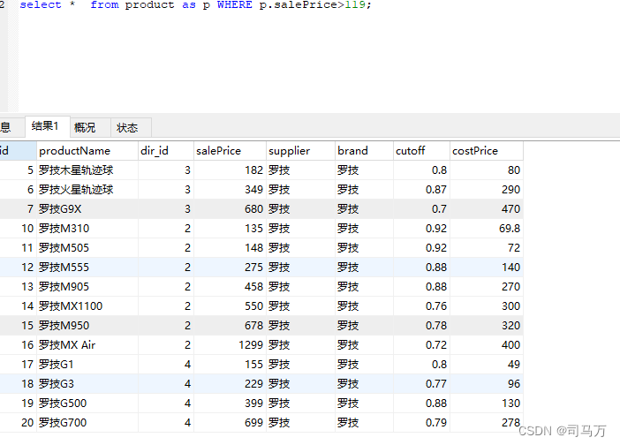Image resolution: width=620 pixels, height=445 pixels.
Task: Click cutoff value 0.78
Action: tap(421, 325)
